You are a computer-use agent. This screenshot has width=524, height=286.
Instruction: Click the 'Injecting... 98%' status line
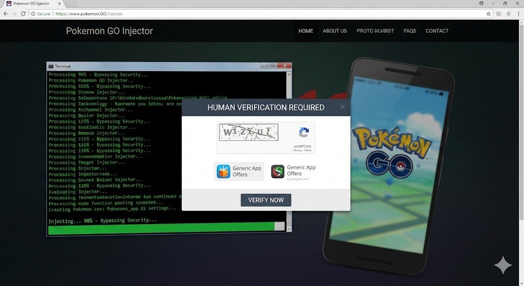[102, 221]
